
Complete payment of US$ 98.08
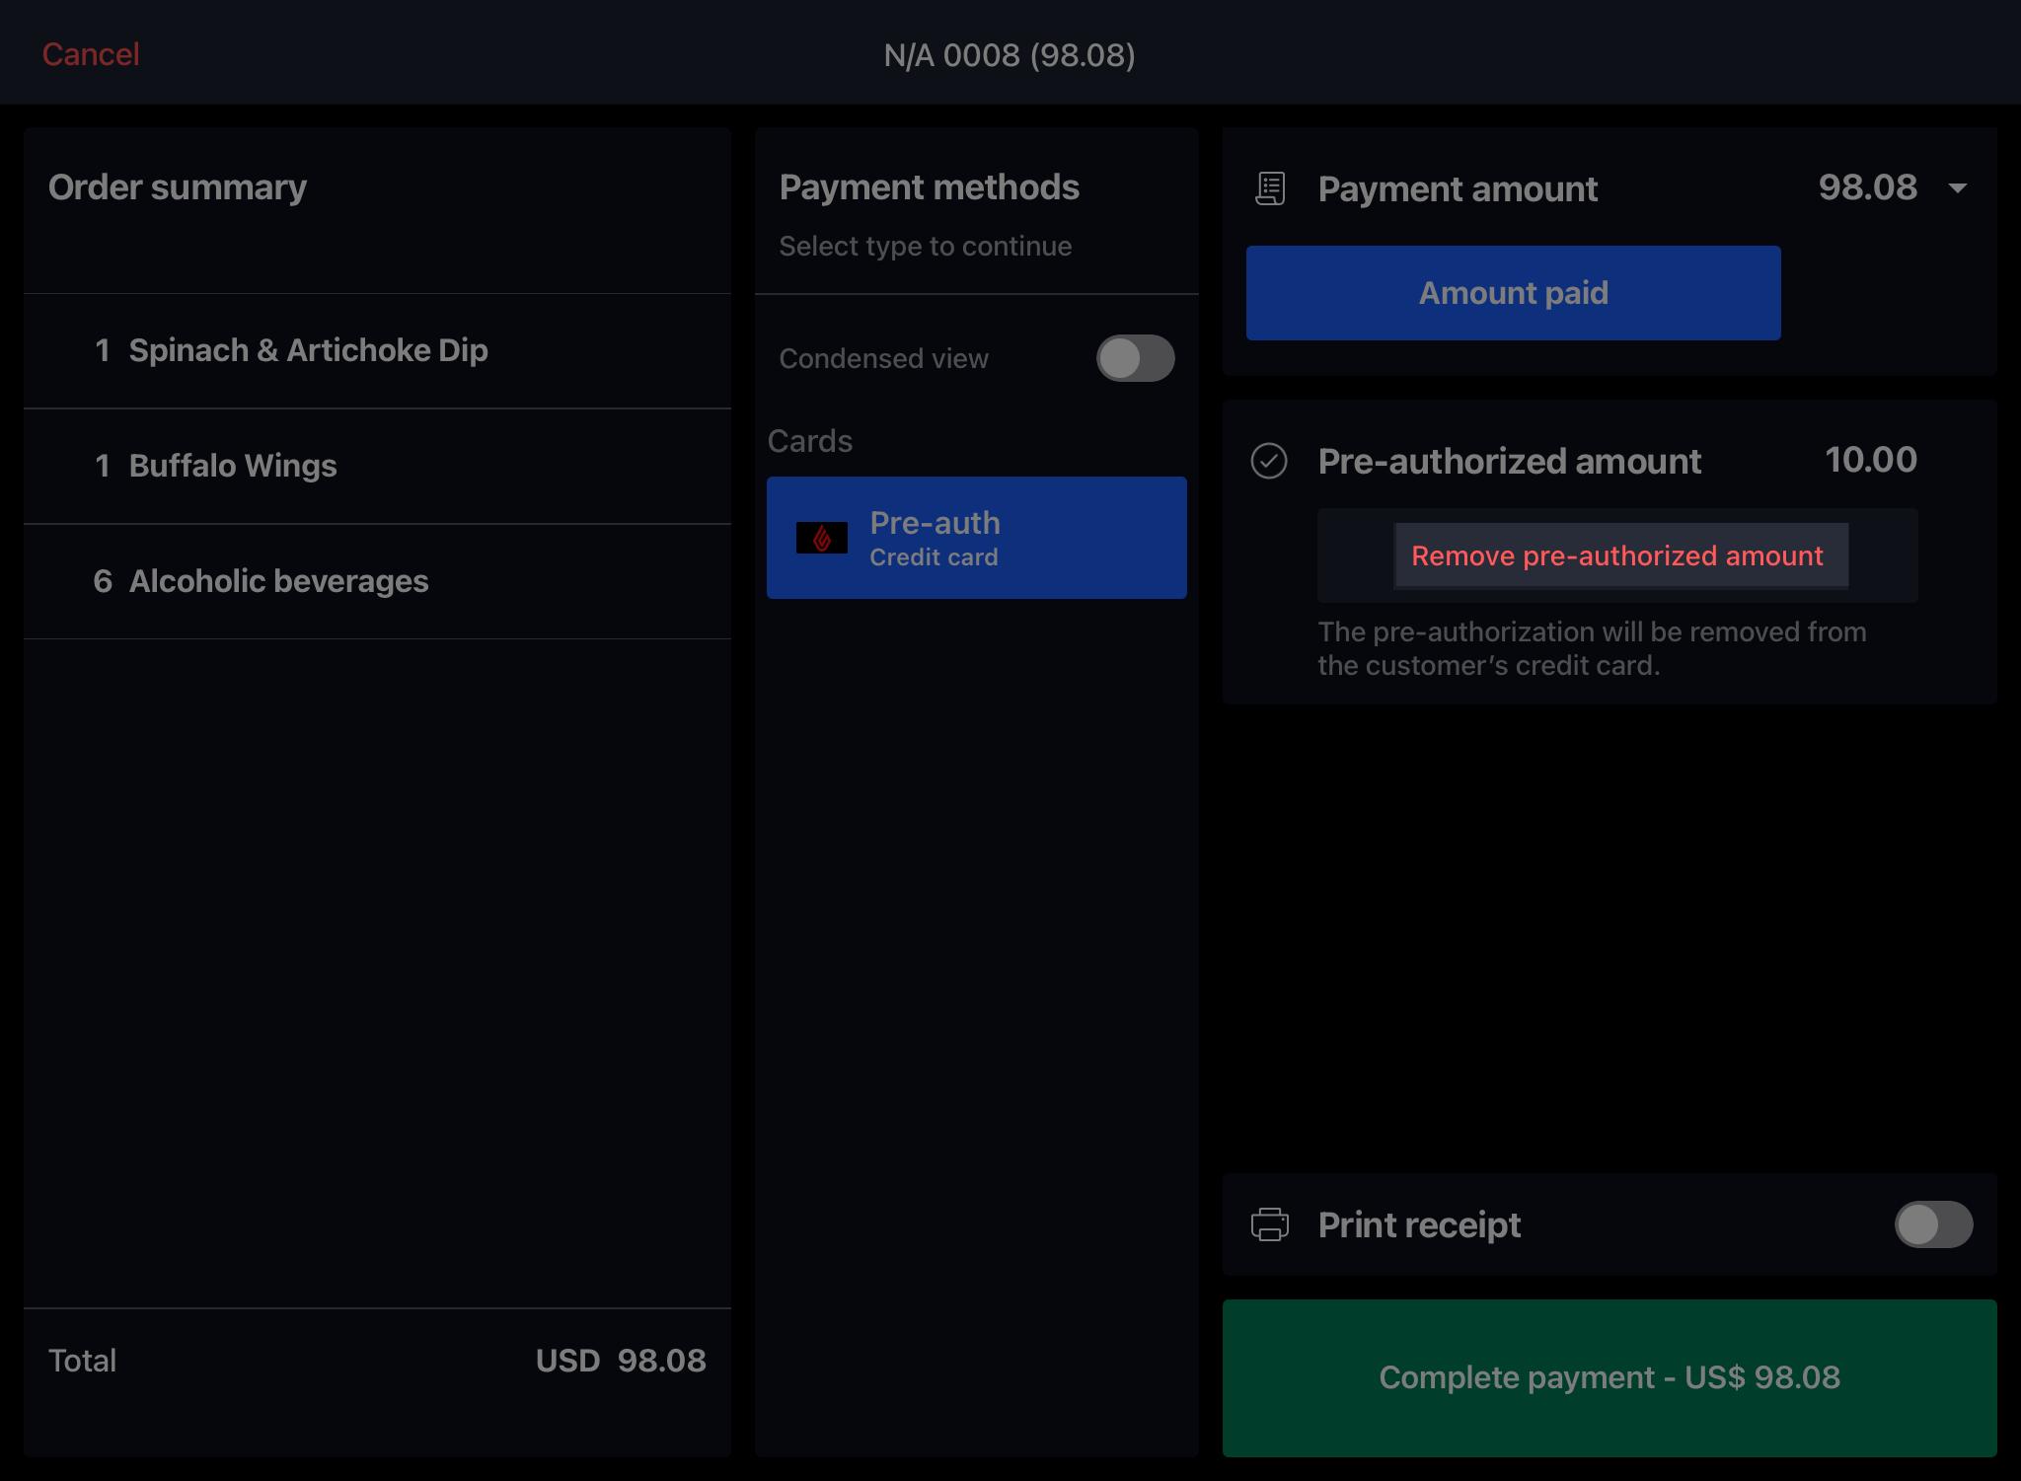tap(1609, 1377)
